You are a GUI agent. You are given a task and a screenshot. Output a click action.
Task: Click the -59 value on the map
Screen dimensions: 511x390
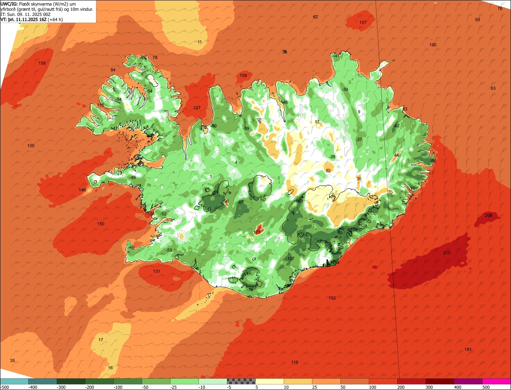point(246,128)
